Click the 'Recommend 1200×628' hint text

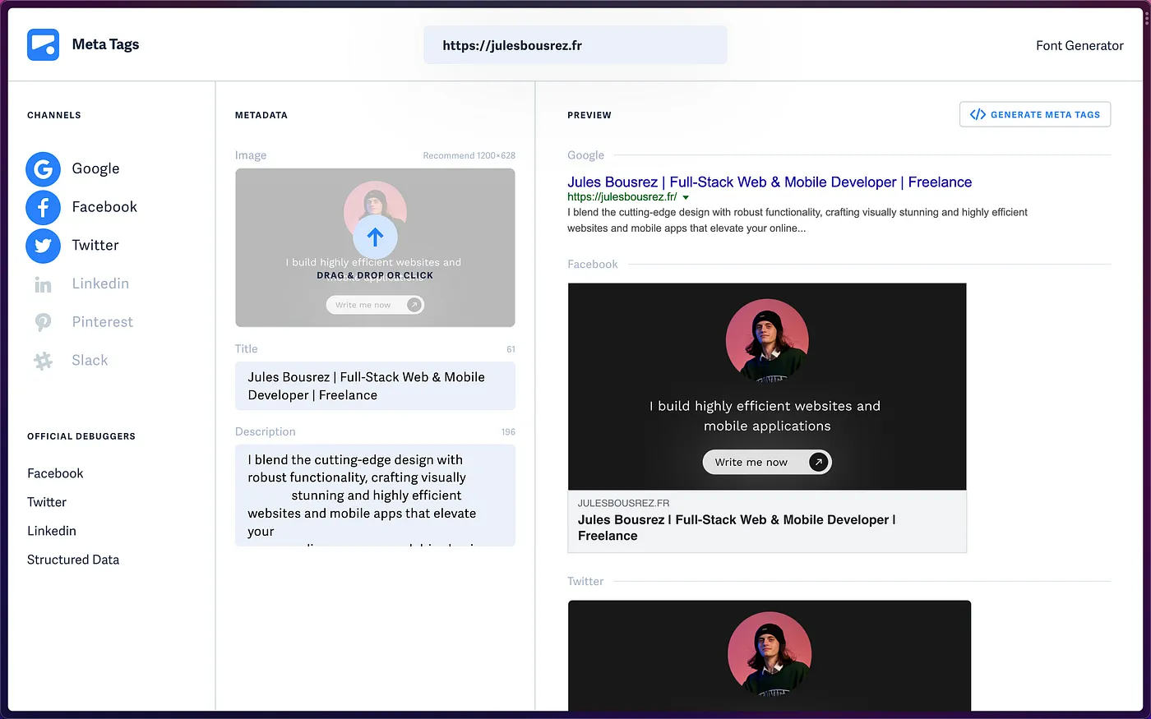pyautogui.click(x=469, y=155)
